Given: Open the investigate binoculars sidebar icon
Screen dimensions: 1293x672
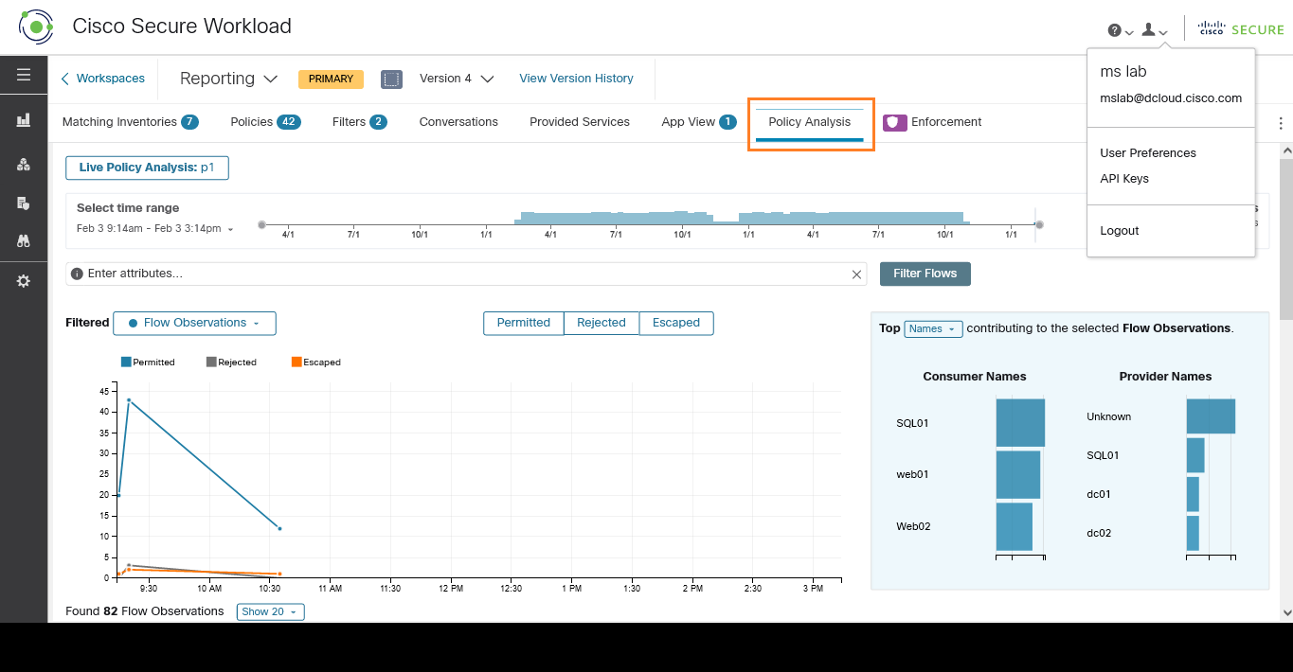Looking at the screenshot, I should (x=24, y=240).
